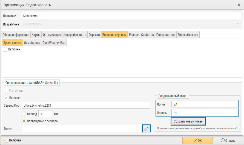Click the Токен input field
Screen dimensions: 244x145
pyautogui.click(x=82, y=129)
